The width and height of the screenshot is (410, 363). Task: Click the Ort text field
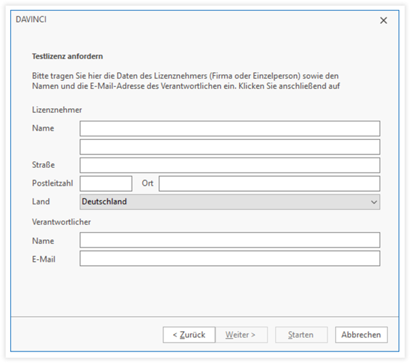269,184
